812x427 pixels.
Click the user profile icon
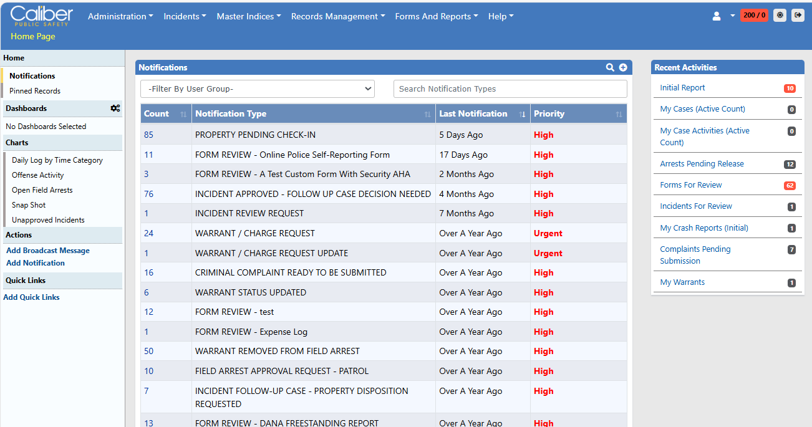click(x=717, y=16)
